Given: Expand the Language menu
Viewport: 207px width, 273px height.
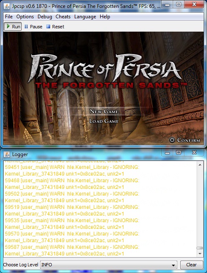Looking at the screenshot, I should click(x=85, y=17).
